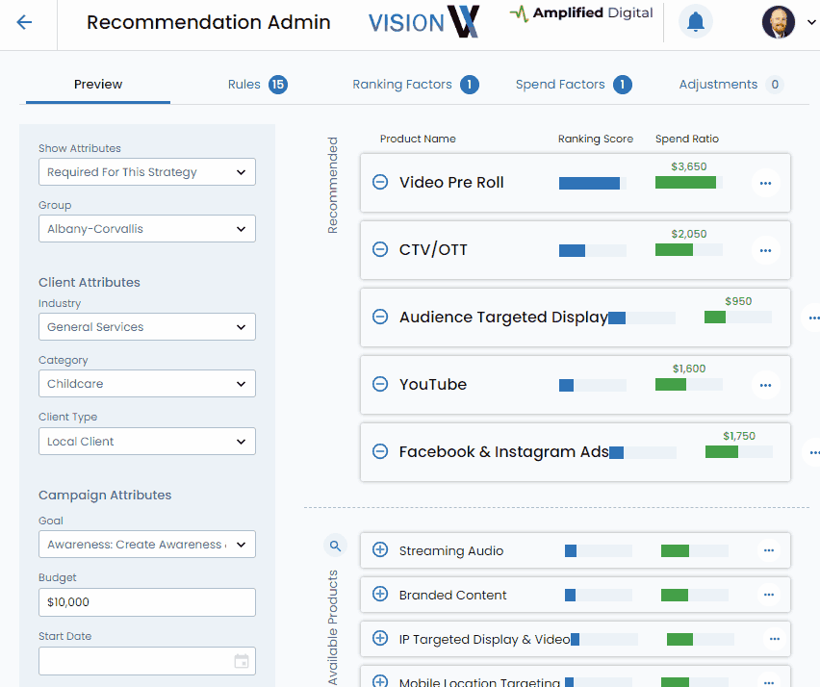Open the notifications bell
This screenshot has height=687, width=820.
pyautogui.click(x=695, y=22)
